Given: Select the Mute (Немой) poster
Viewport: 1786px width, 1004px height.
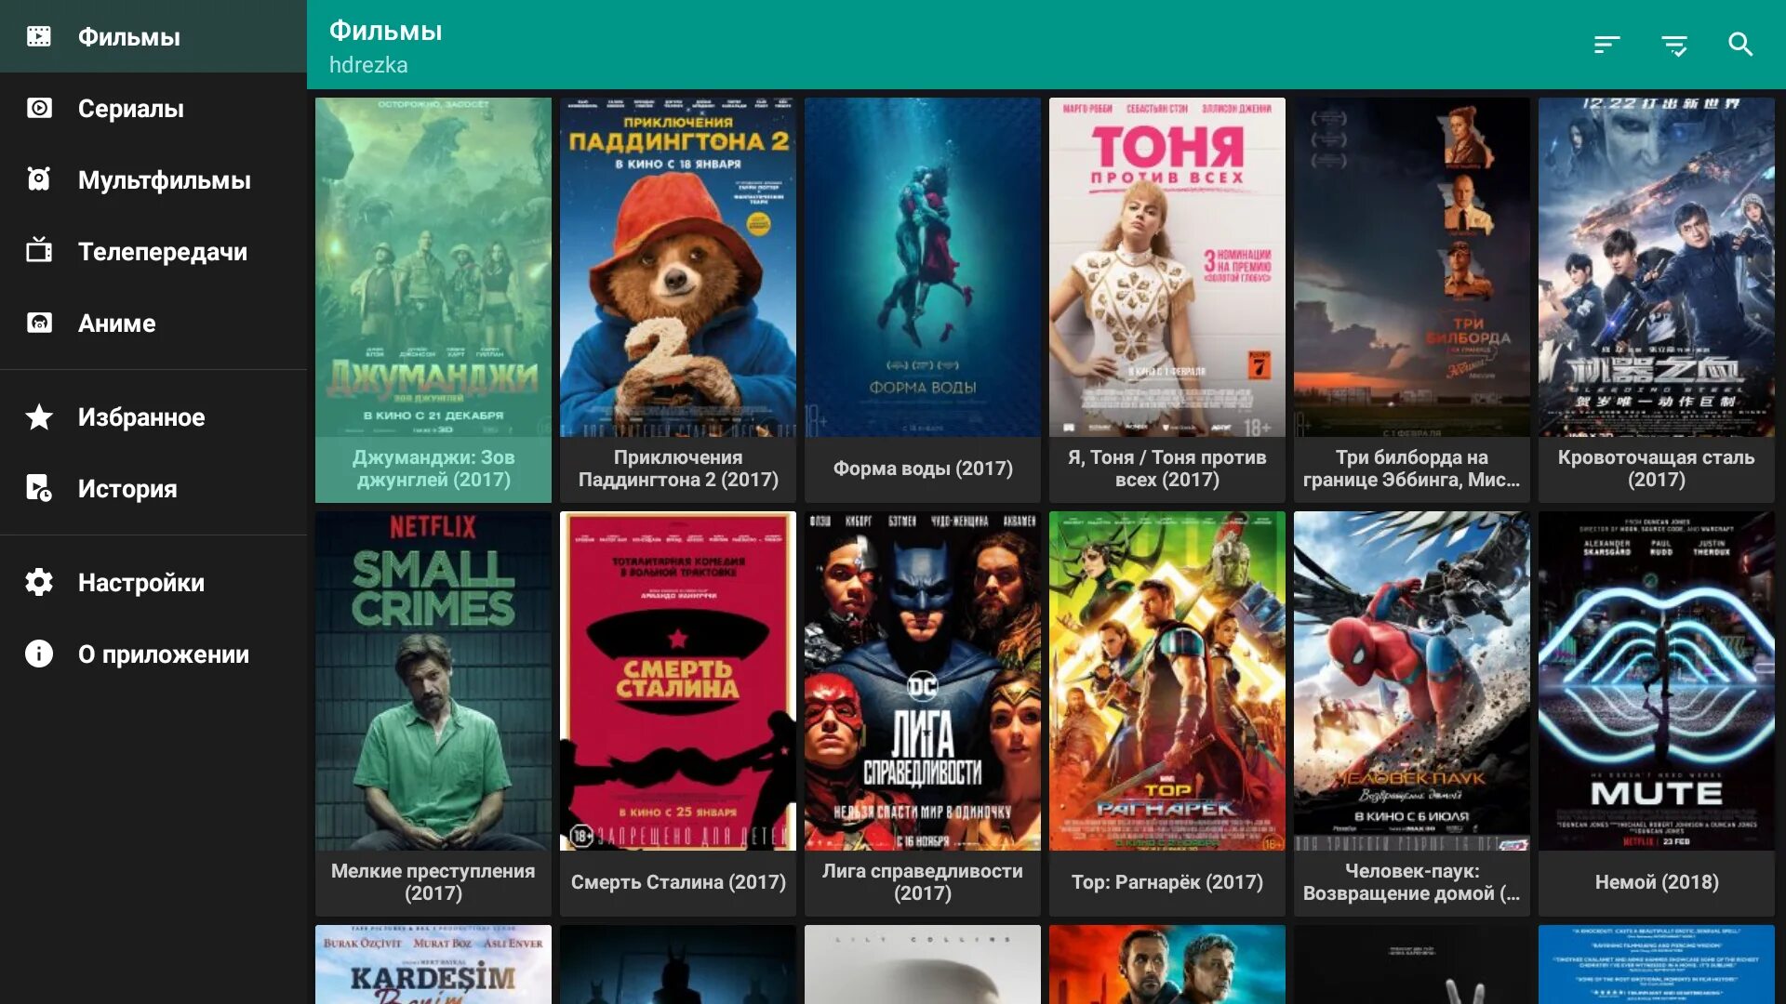Looking at the screenshot, I should 1657,680.
